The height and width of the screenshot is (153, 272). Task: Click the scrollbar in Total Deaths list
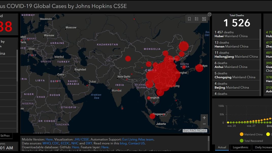coord(260,38)
